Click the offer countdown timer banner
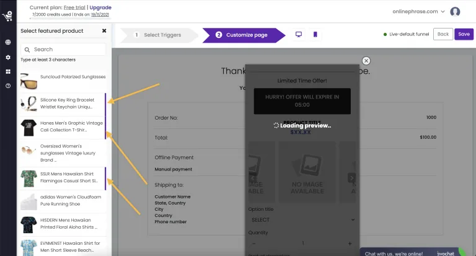This screenshot has height=256, width=476. 302,101
